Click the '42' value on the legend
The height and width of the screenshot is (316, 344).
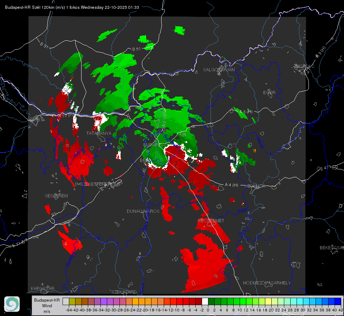click(x=341, y=310)
